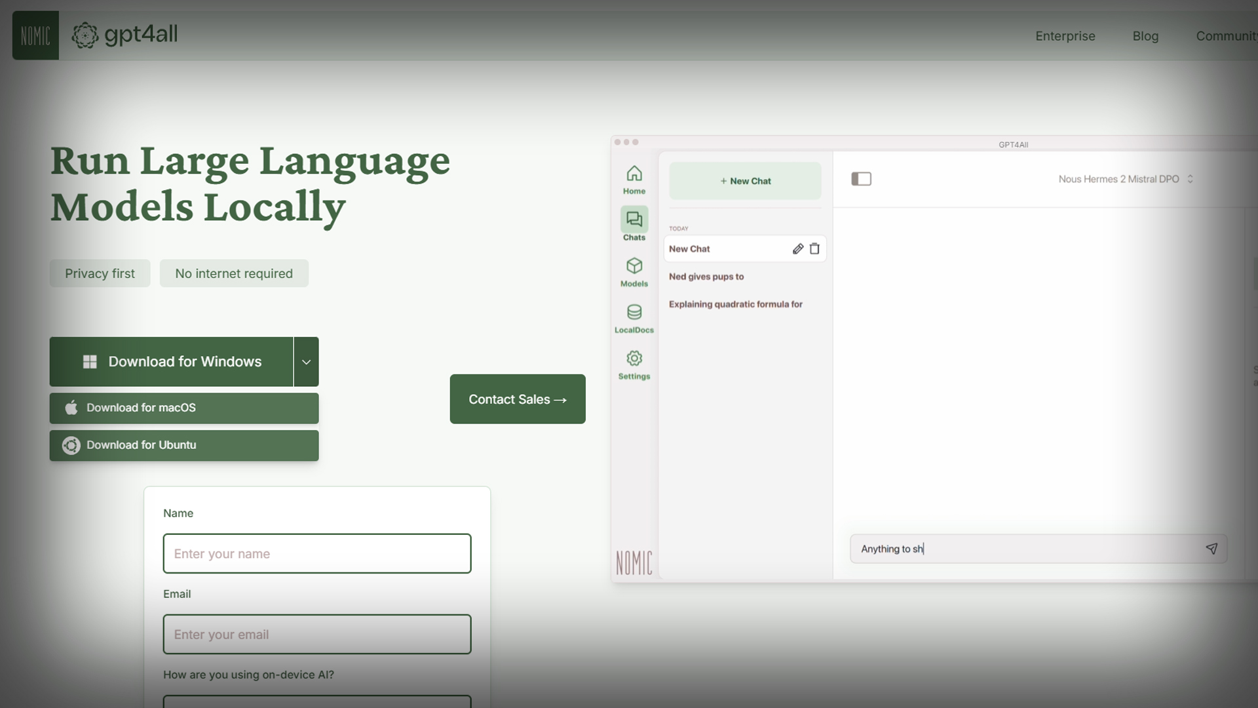Click the Privacy first tag
This screenshot has height=708, width=1258.
100,273
